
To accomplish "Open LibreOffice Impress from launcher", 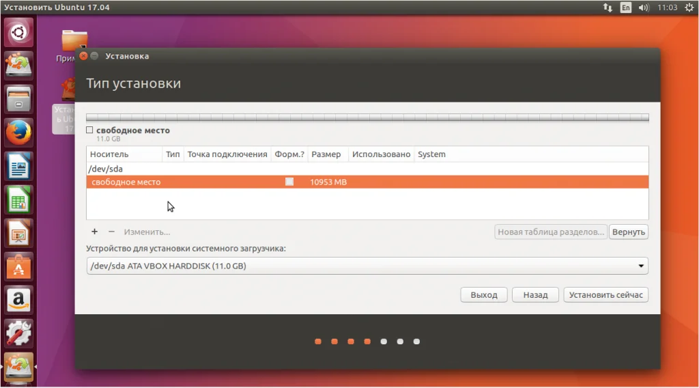I will point(18,234).
